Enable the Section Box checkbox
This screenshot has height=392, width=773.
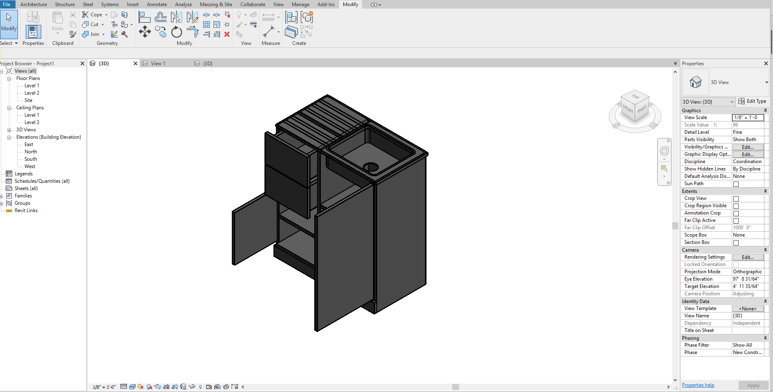point(736,242)
